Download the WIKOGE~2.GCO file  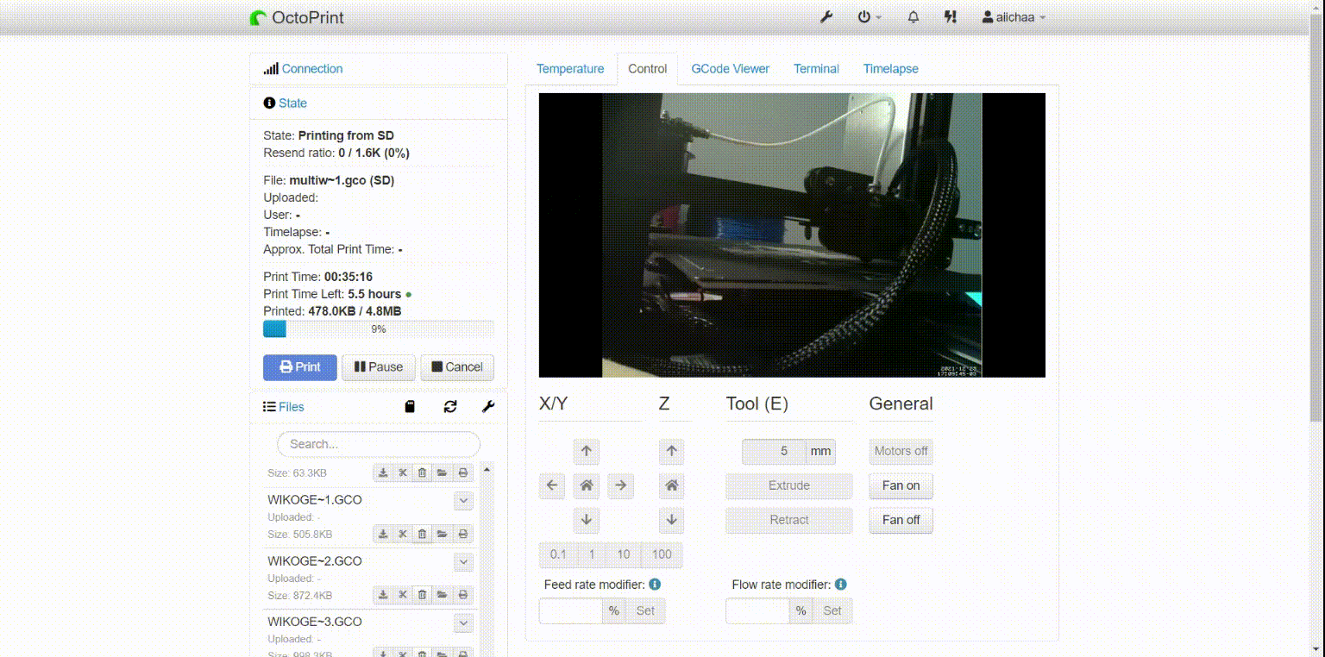click(383, 595)
